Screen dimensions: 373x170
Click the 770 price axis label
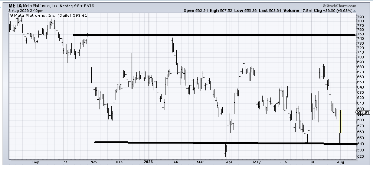tap(361, 26)
